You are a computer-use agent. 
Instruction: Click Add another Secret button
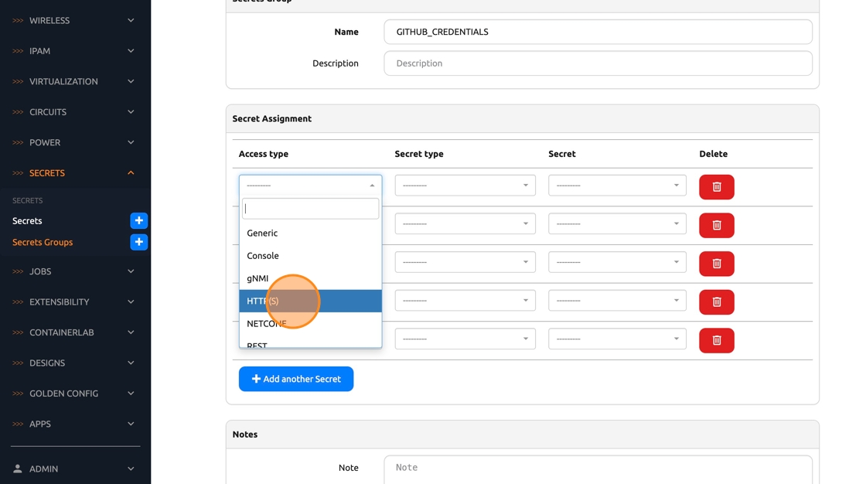tap(296, 379)
